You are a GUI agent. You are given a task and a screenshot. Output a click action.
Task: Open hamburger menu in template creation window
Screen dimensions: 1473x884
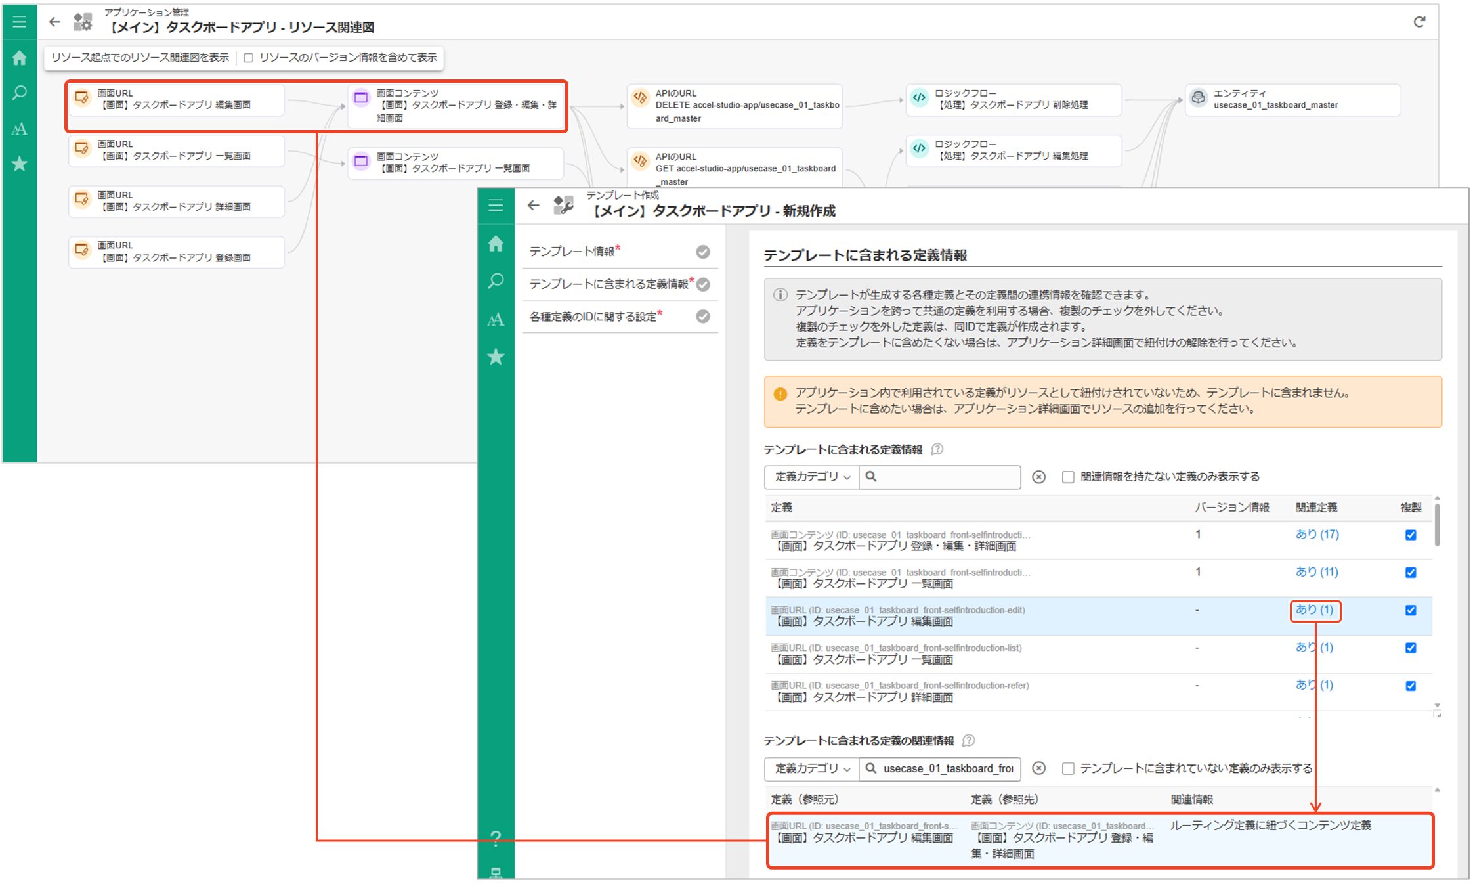click(496, 206)
